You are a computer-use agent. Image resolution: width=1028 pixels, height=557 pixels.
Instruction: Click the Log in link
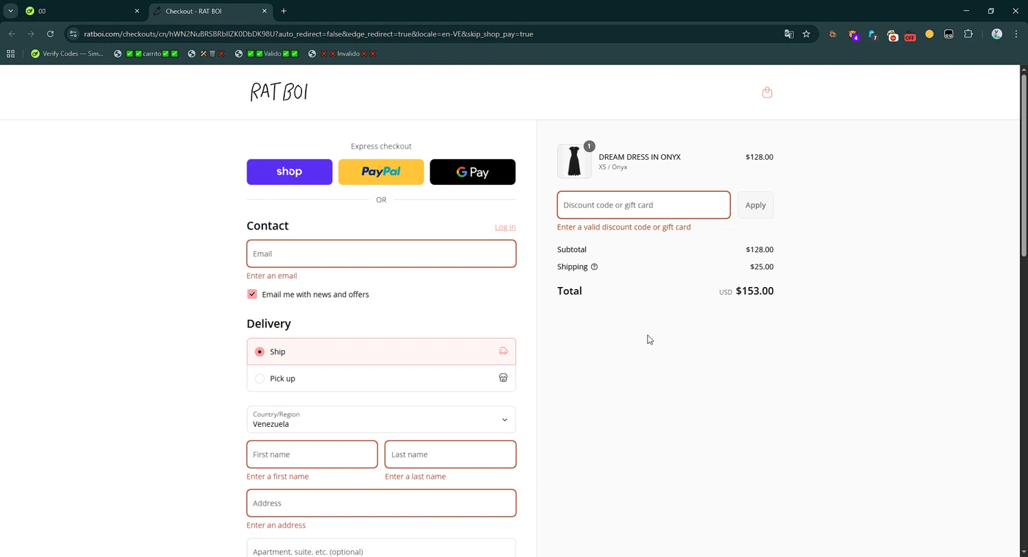point(505,227)
